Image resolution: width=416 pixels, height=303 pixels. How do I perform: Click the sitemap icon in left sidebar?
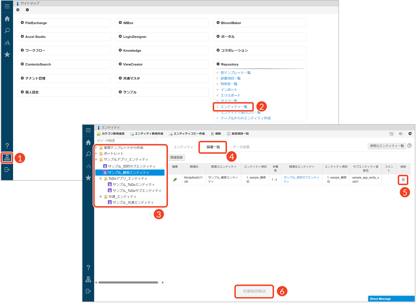pyautogui.click(x=7, y=158)
